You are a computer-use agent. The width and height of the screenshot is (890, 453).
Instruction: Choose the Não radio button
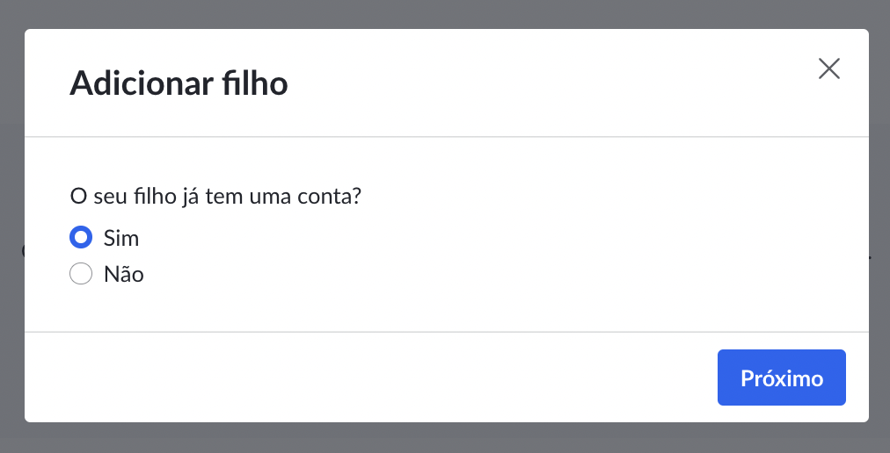[81, 274]
